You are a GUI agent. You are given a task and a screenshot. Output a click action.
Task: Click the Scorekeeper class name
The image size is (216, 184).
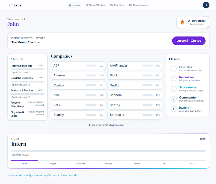click(188, 87)
